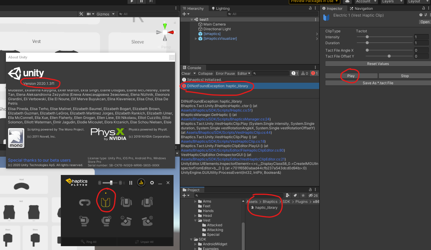Viewport: 431px width, 250px height.
Task: Toggle Error Pause in the Console
Action: point(225,73)
